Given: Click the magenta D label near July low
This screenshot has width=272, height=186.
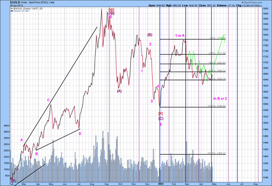Looking at the screenshot, I should coord(80,134).
